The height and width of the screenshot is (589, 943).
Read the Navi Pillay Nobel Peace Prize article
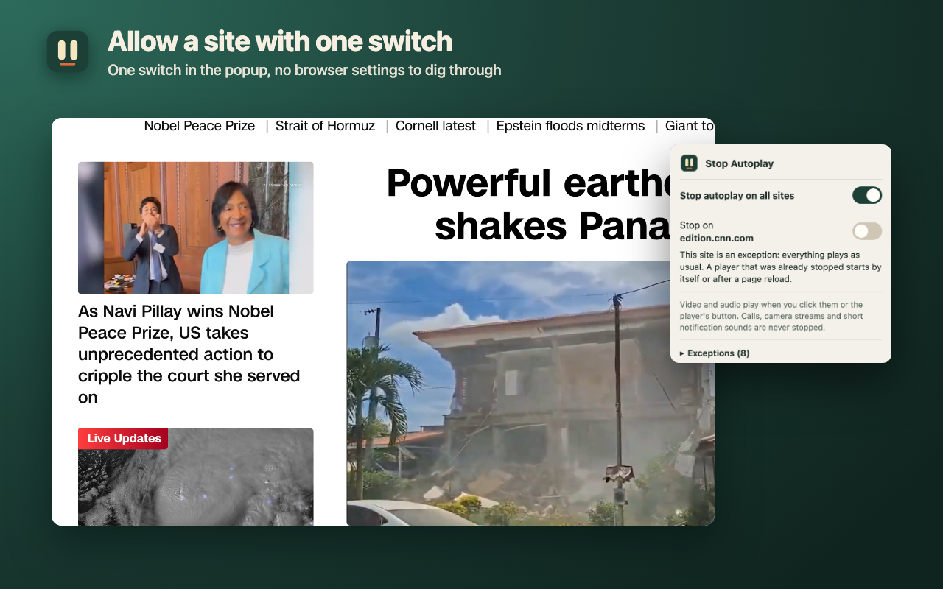pyautogui.click(x=189, y=354)
